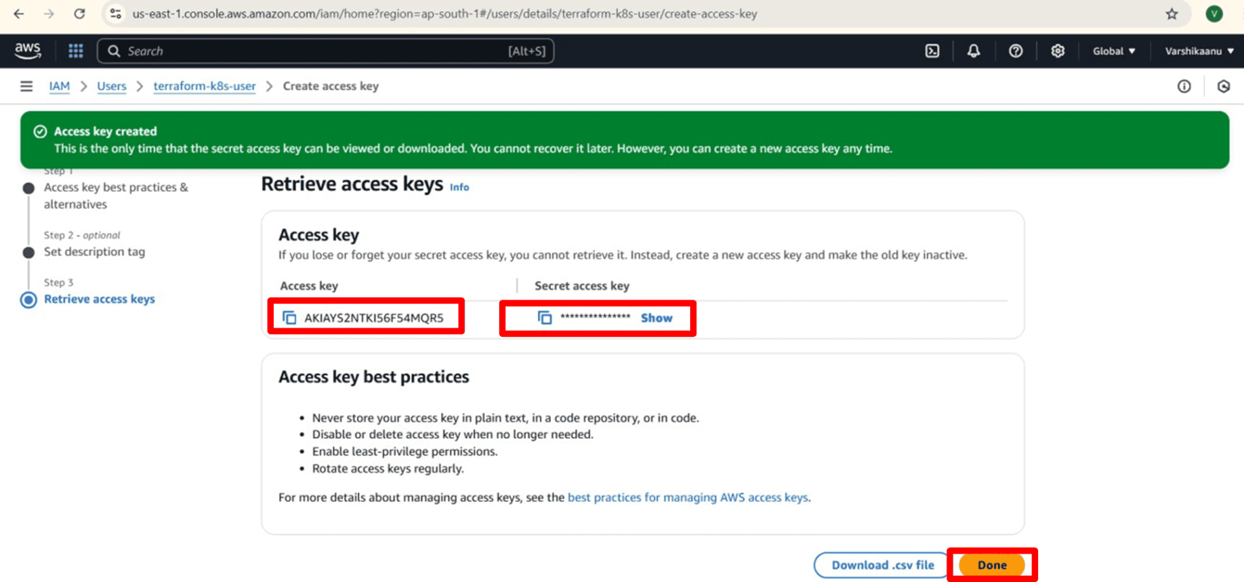Click into the AWS search bar
The image size is (1244, 582).
point(304,51)
